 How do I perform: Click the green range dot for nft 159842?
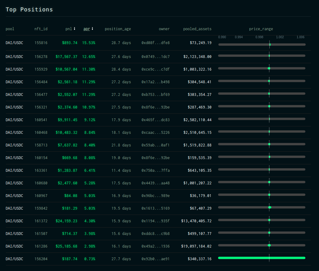pos(270,207)
